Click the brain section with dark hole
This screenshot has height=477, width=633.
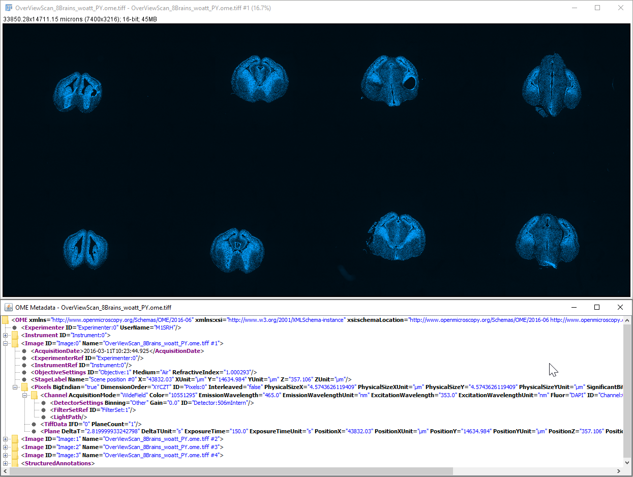coord(390,81)
